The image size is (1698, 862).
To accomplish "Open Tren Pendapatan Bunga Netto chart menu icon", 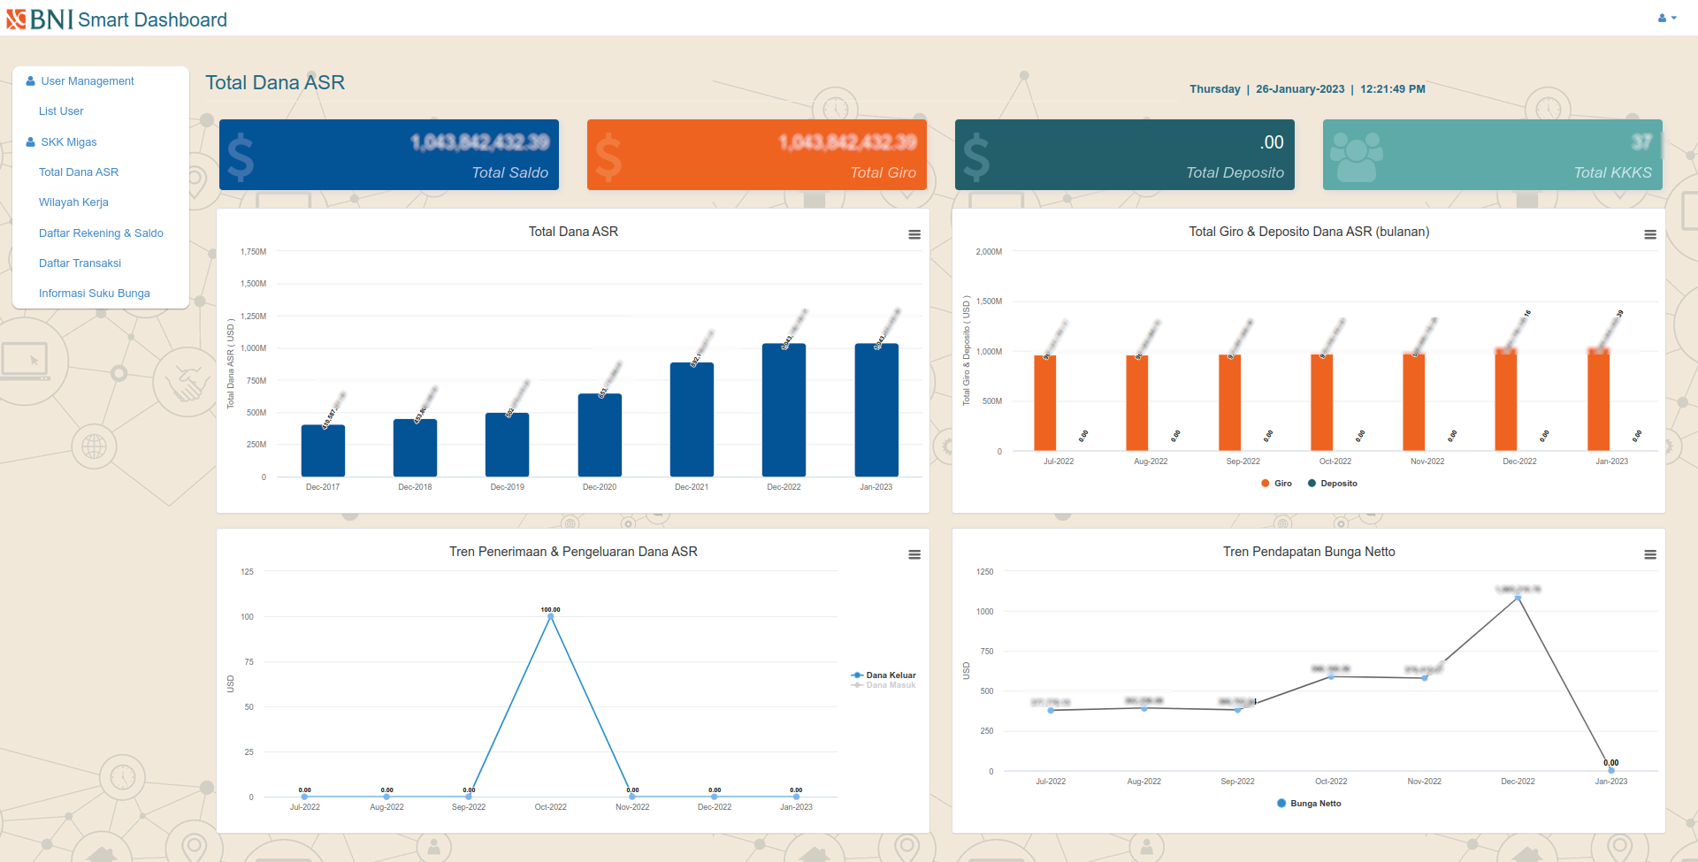I will [1649, 554].
